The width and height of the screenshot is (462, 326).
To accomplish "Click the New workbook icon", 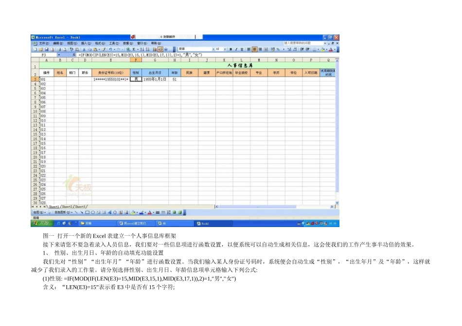I will [35, 49].
